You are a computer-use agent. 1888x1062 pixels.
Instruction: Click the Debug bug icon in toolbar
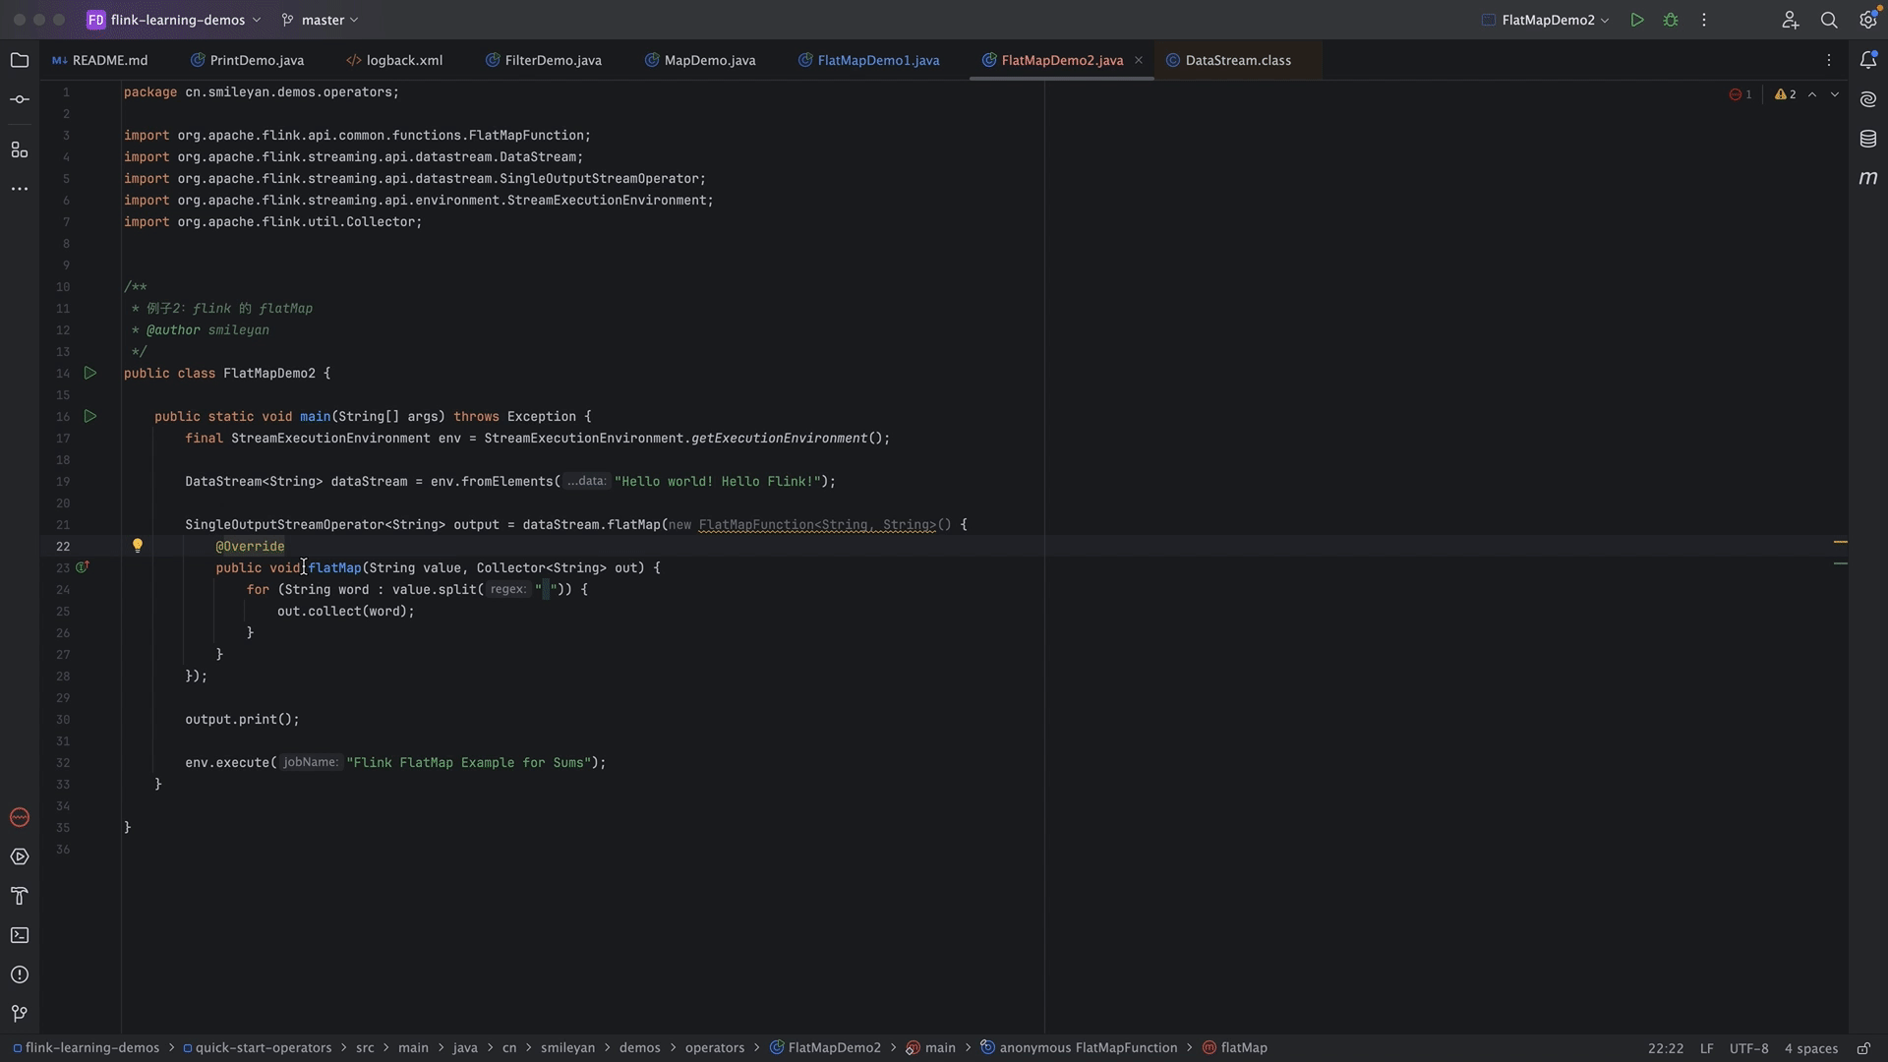coord(1671,20)
